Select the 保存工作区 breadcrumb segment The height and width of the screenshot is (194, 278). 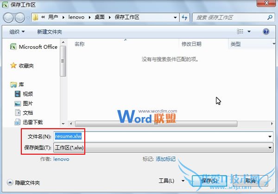[127, 17]
